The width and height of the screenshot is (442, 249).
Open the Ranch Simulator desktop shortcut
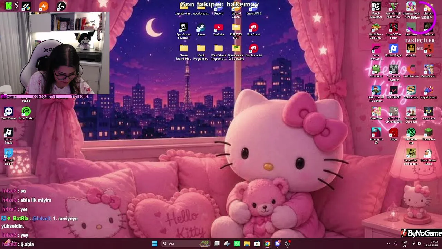click(376, 10)
